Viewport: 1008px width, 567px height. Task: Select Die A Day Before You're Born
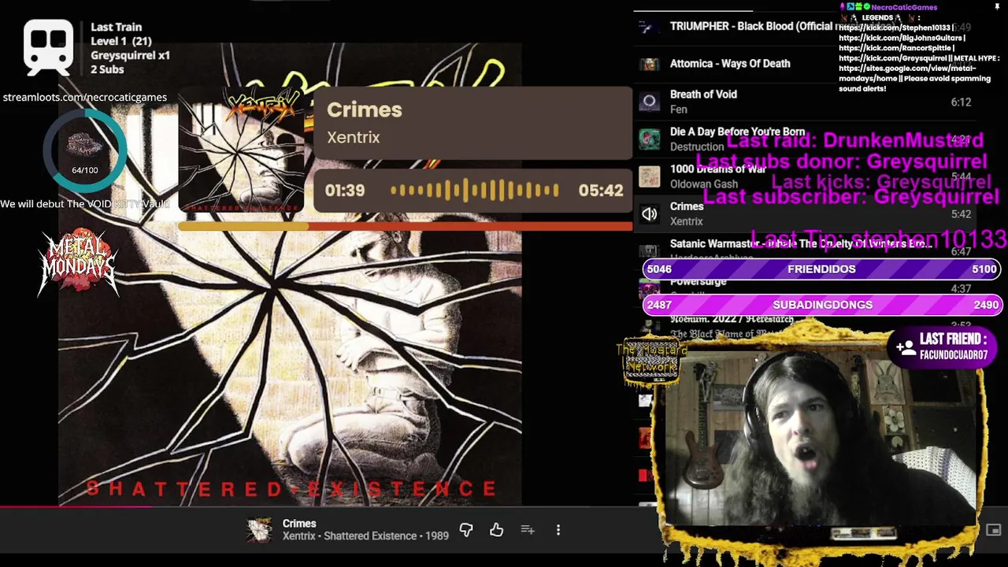pyautogui.click(x=737, y=132)
